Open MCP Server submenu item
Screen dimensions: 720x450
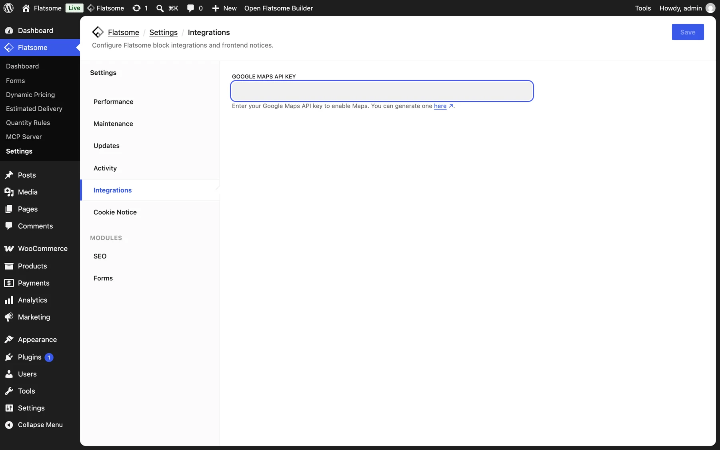coord(24,137)
